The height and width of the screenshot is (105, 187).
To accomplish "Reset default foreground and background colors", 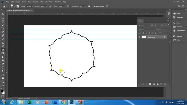I will pos(1,89).
